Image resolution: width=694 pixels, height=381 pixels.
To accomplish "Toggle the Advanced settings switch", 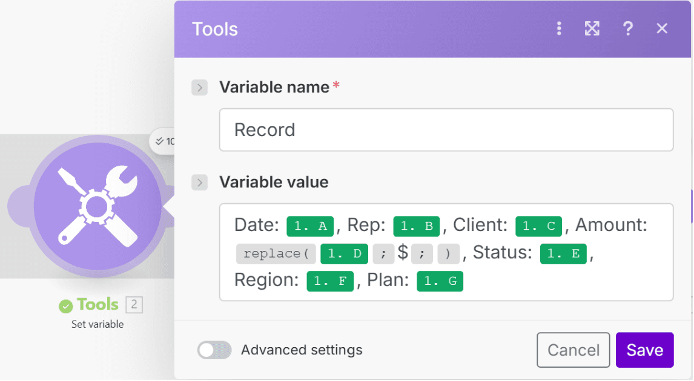I will click(214, 350).
